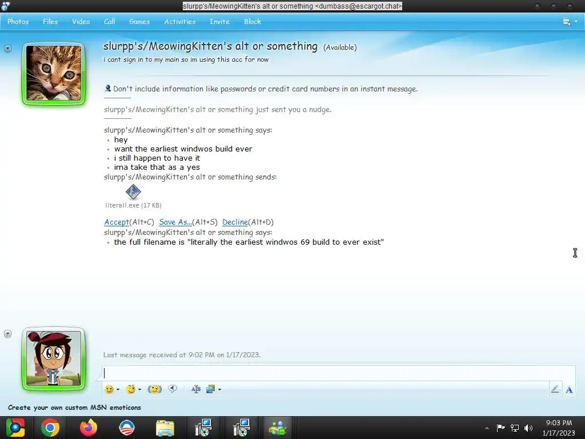
Task: Open the winks picker icon
Action: pyautogui.click(x=131, y=389)
